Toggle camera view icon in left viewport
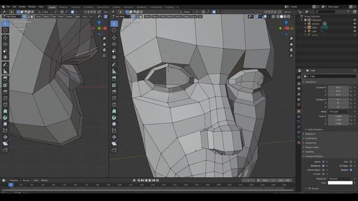This screenshot has height=201, width=358. [105, 50]
